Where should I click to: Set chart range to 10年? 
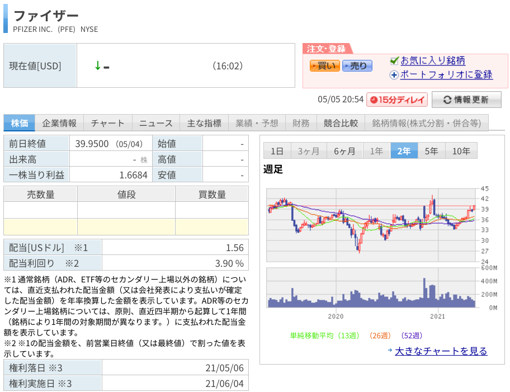click(461, 151)
